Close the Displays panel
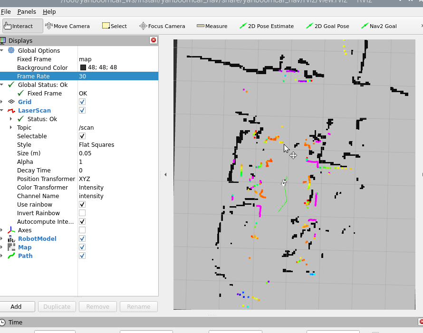Image resolution: width=423 pixels, height=333 pixels. coord(154,40)
